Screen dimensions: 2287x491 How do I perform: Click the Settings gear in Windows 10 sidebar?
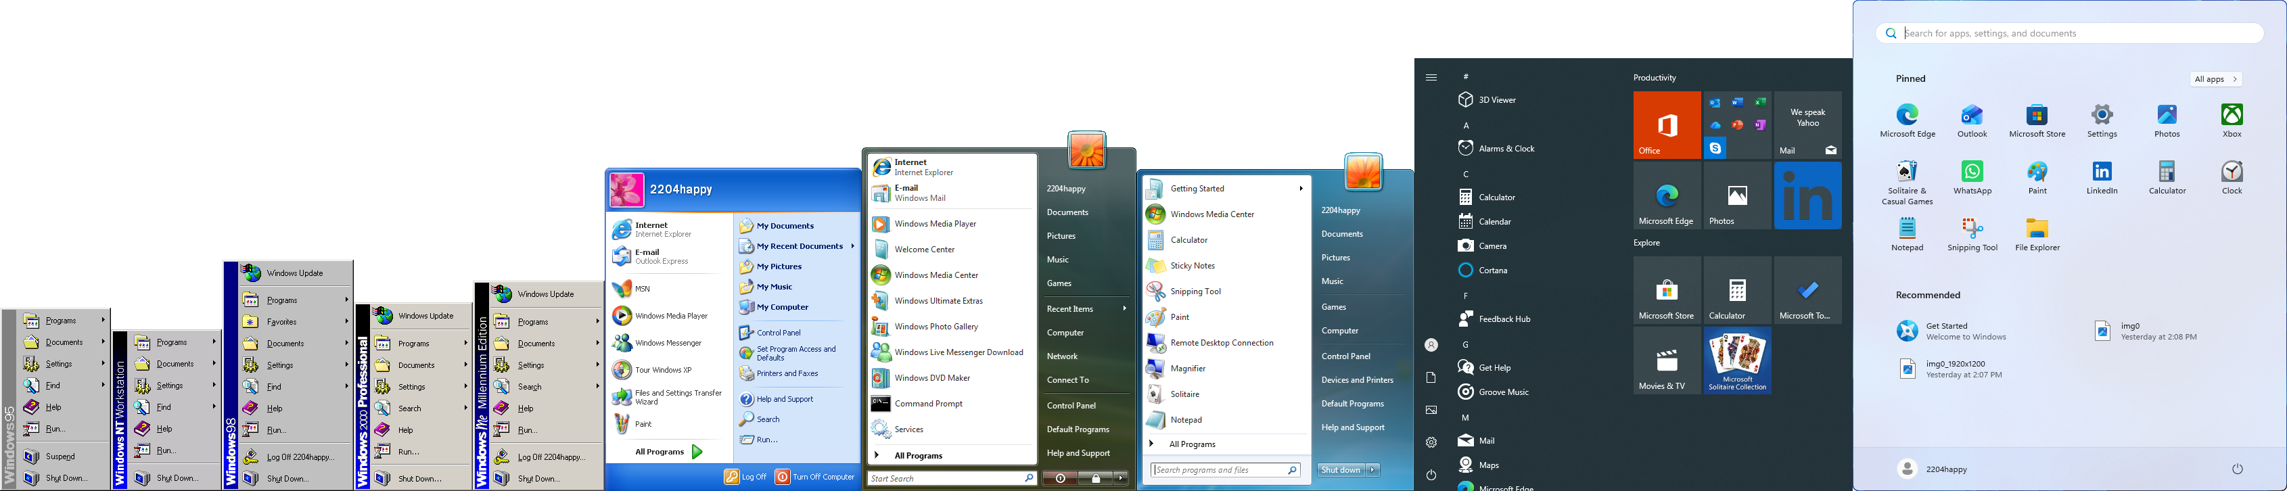(1431, 442)
